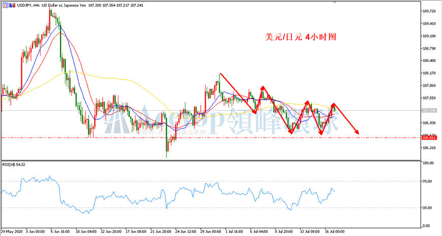
Task: Click the 5 Jun 16:00 time axis label
Action: coord(60,231)
